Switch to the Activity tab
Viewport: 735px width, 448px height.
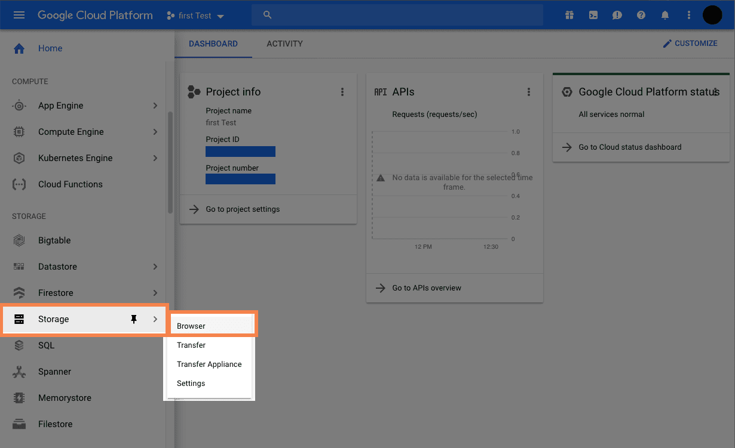[x=284, y=44]
